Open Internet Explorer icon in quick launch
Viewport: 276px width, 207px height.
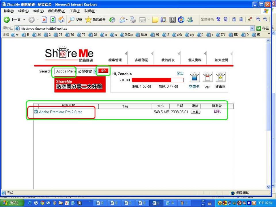tap(30, 203)
